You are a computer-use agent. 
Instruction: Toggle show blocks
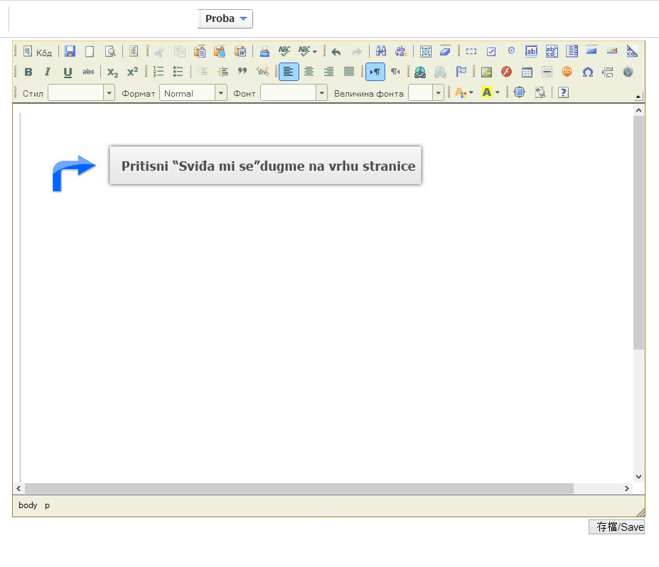(540, 92)
